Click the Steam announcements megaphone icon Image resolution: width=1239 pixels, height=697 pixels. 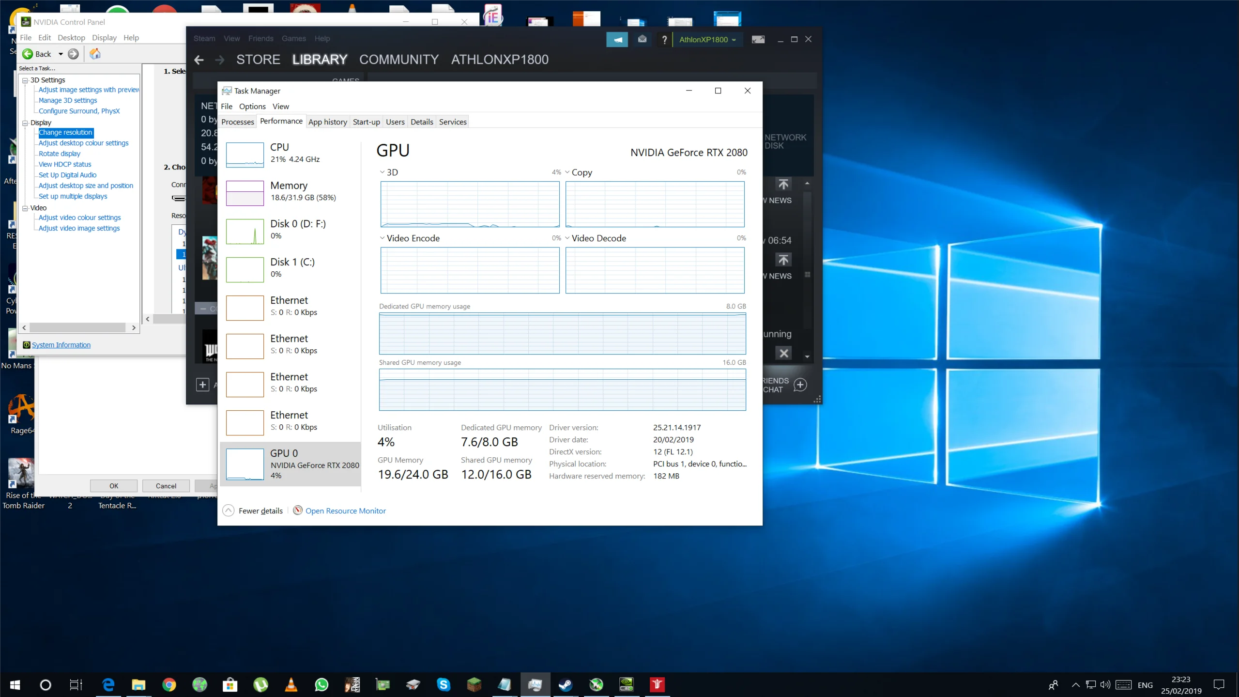pyautogui.click(x=617, y=40)
